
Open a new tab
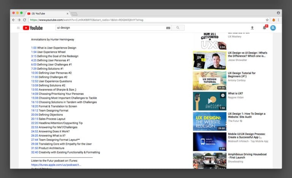74,14
